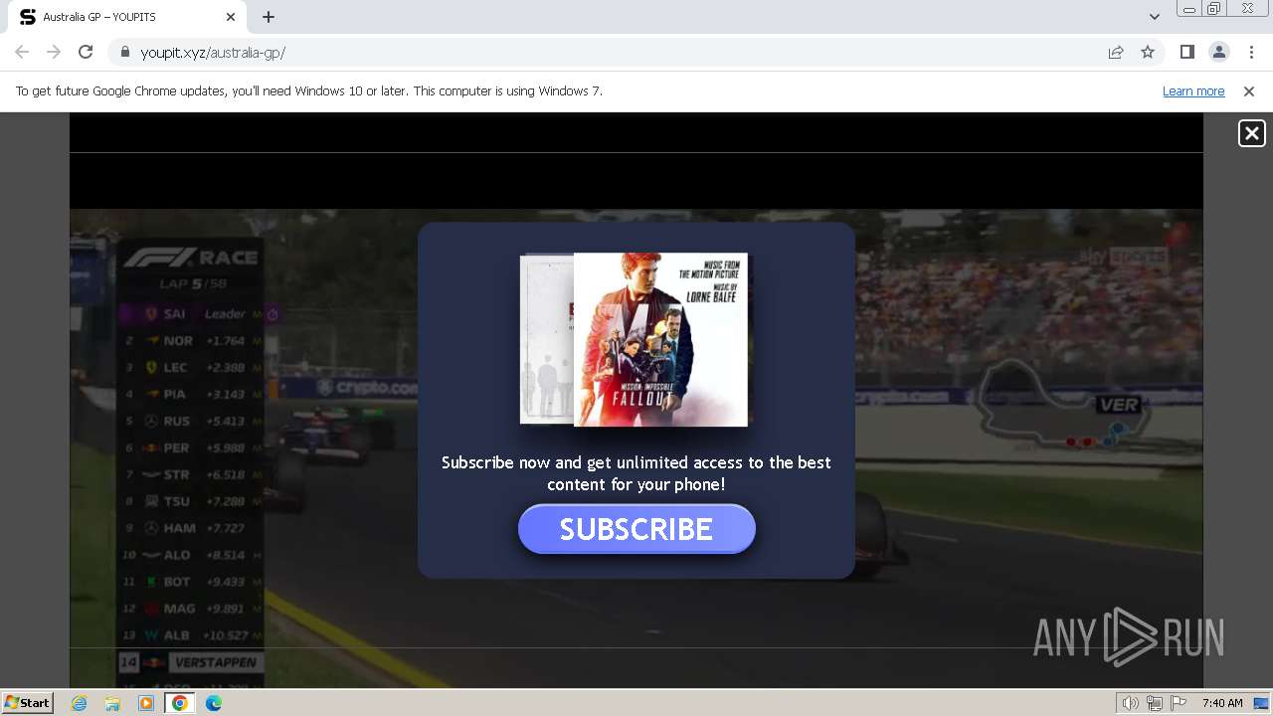Click the clock showing 7:40 AM
The height and width of the screenshot is (716, 1273).
(x=1222, y=703)
